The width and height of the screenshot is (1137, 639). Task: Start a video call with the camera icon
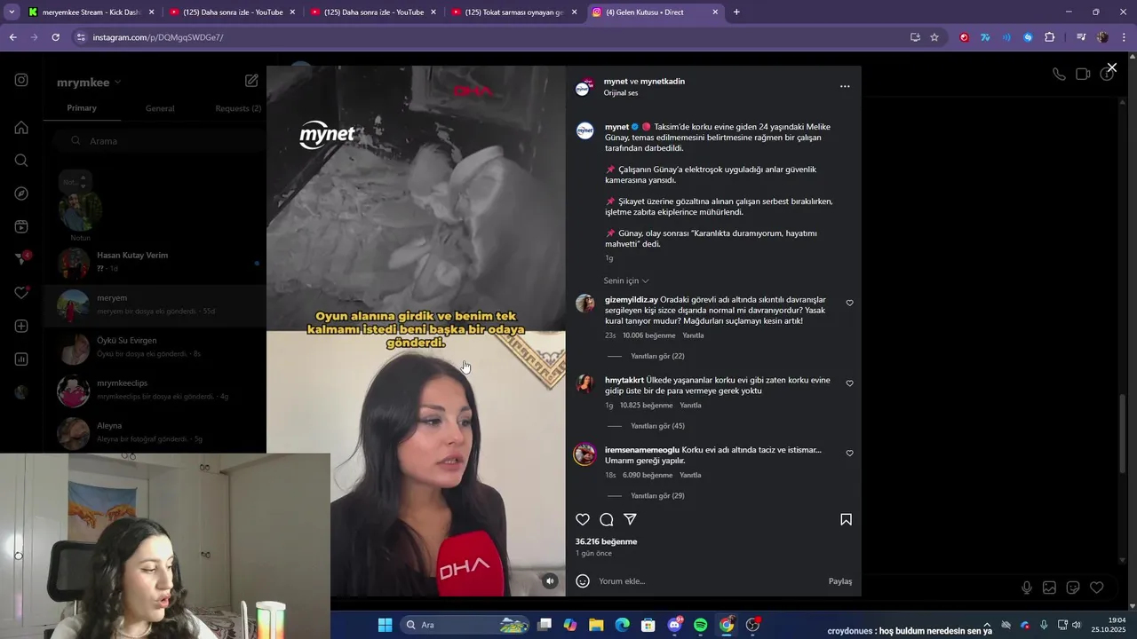[1083, 75]
